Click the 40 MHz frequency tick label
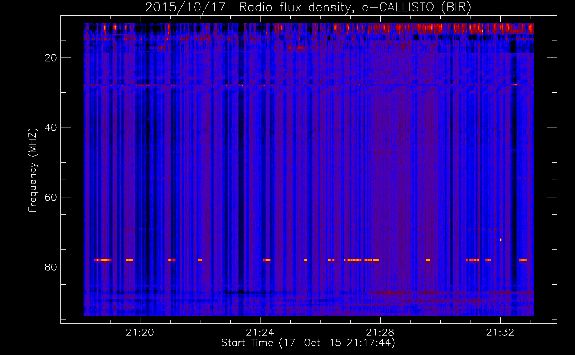 51,127
